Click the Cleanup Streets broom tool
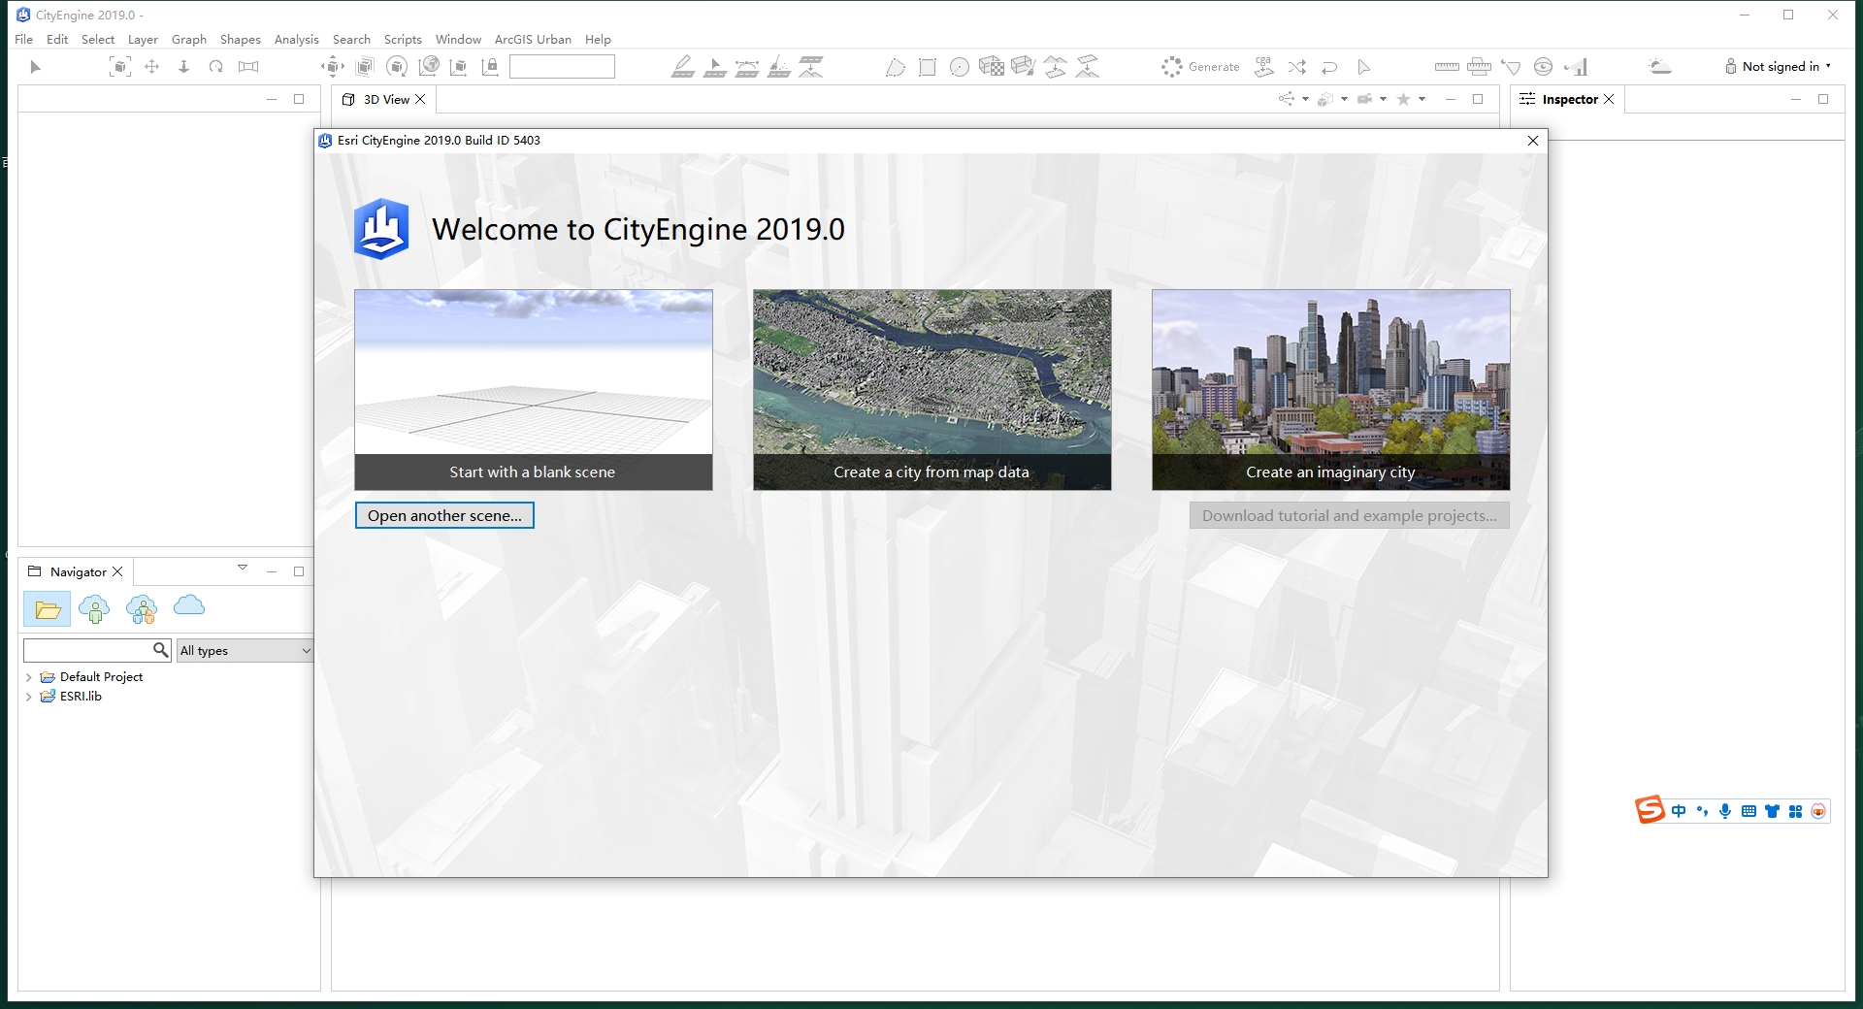Viewport: 1863px width, 1009px height. coord(779,67)
